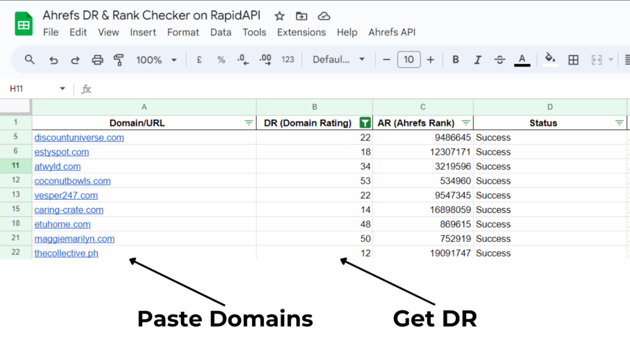The height and width of the screenshot is (354, 630).
Task: Click the font size 10 field
Action: click(x=409, y=60)
